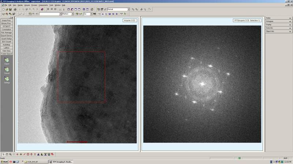Expand the Histogram panel on right

coord(278,21)
